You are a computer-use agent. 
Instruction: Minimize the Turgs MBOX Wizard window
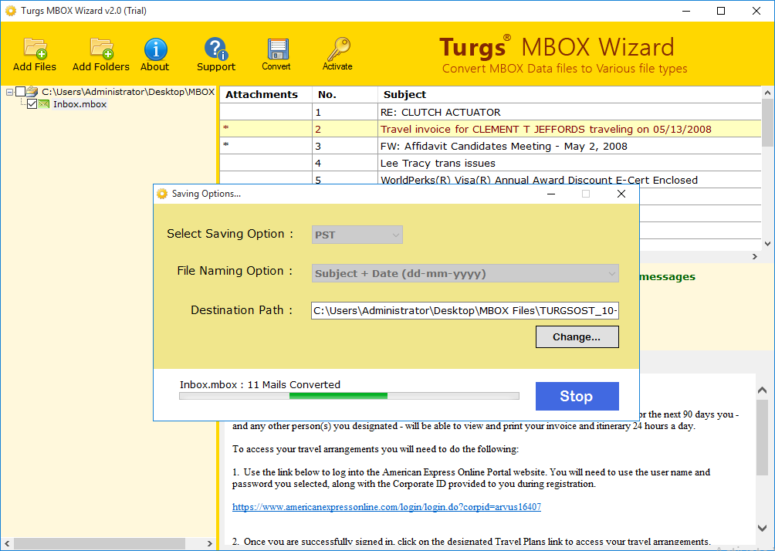tap(686, 11)
